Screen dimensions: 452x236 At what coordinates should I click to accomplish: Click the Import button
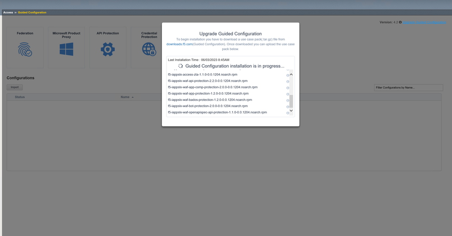(14, 87)
